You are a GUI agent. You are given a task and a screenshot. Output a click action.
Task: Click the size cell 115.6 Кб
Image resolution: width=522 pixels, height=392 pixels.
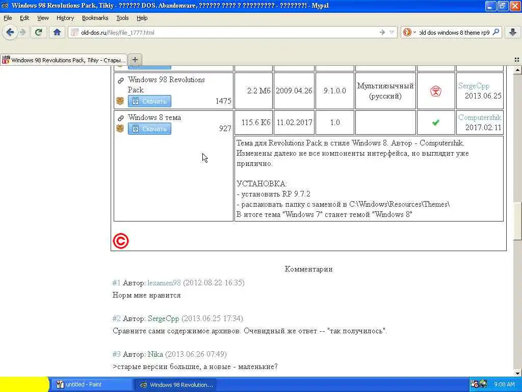click(253, 122)
